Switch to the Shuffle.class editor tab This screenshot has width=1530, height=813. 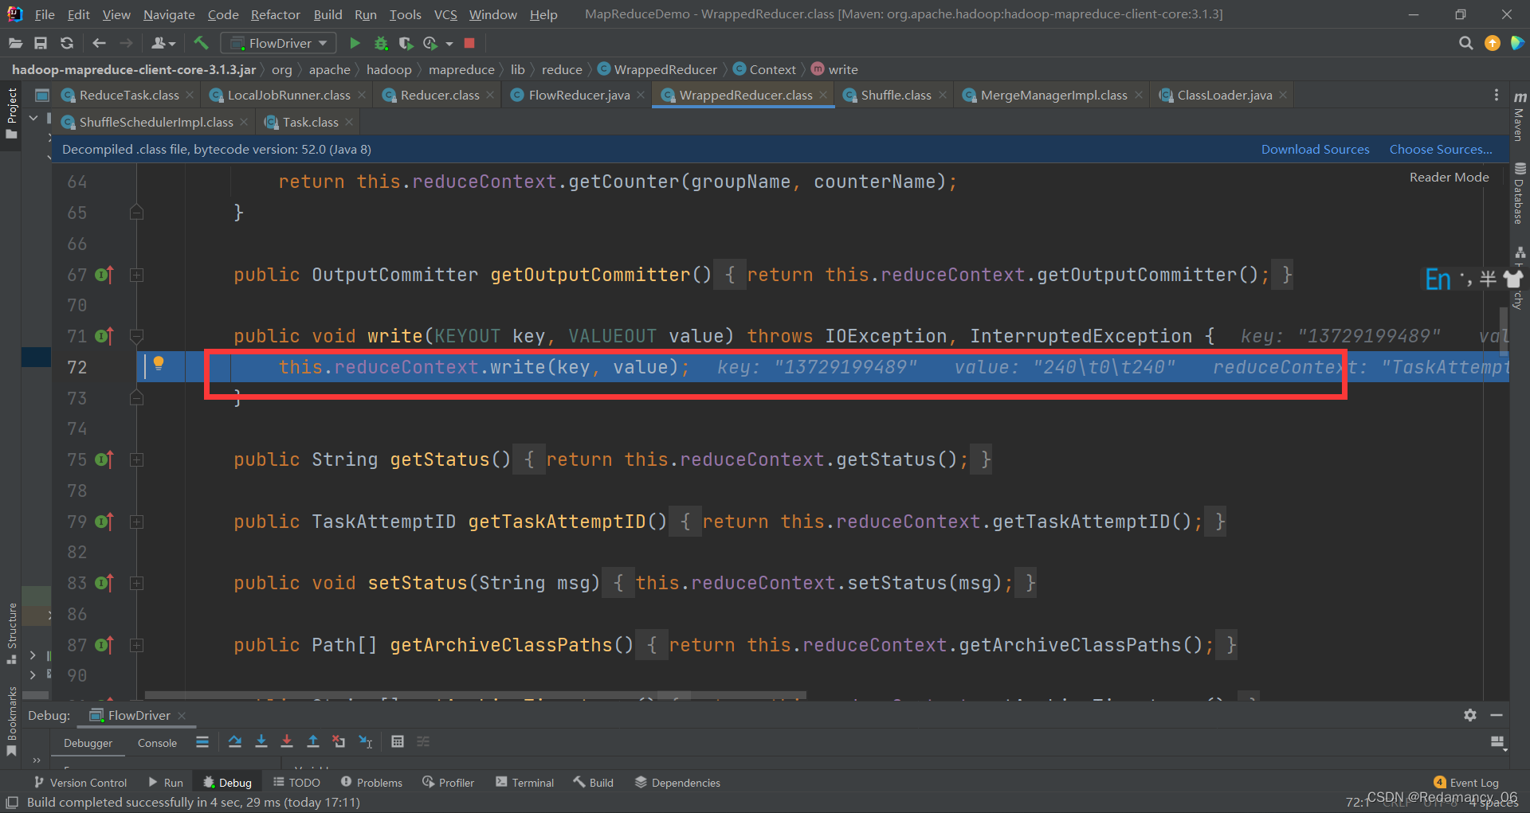click(896, 95)
